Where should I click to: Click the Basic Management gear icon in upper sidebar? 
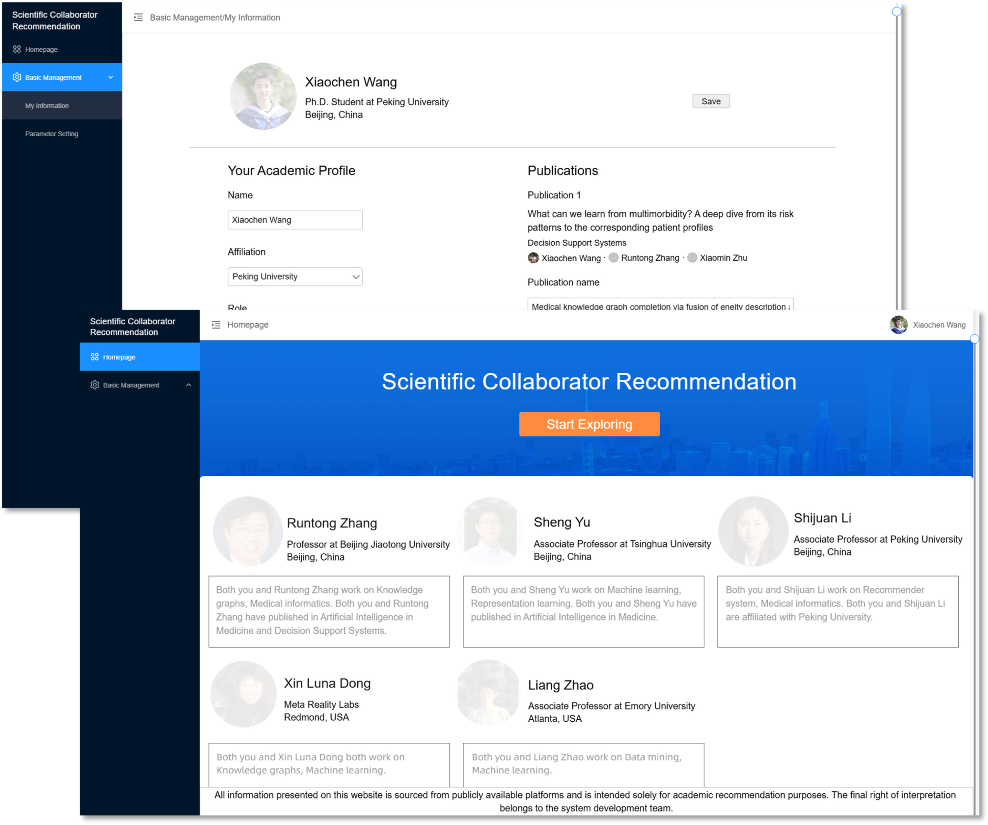click(17, 77)
